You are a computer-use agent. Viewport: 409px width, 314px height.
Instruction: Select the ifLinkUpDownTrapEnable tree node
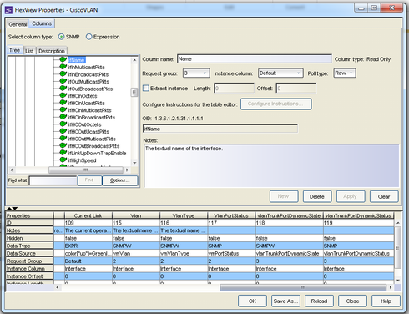pyautogui.click(x=97, y=153)
